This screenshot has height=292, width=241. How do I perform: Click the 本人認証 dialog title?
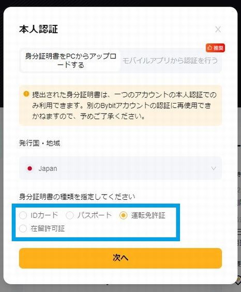[38, 29]
